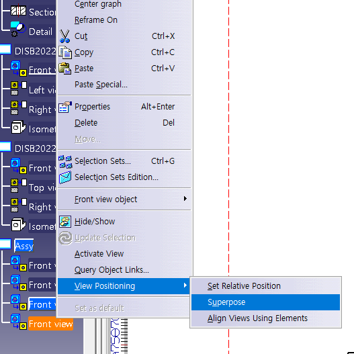The image size is (354, 354).
Task: Click the Selection Sets Edition envelope icon
Action: point(65,177)
